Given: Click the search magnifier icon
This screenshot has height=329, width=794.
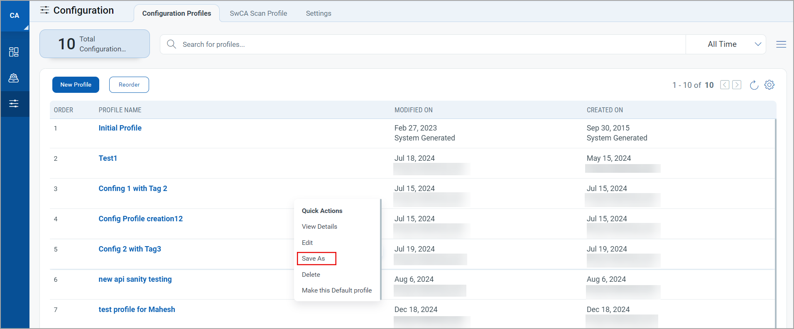Looking at the screenshot, I should tap(172, 44).
